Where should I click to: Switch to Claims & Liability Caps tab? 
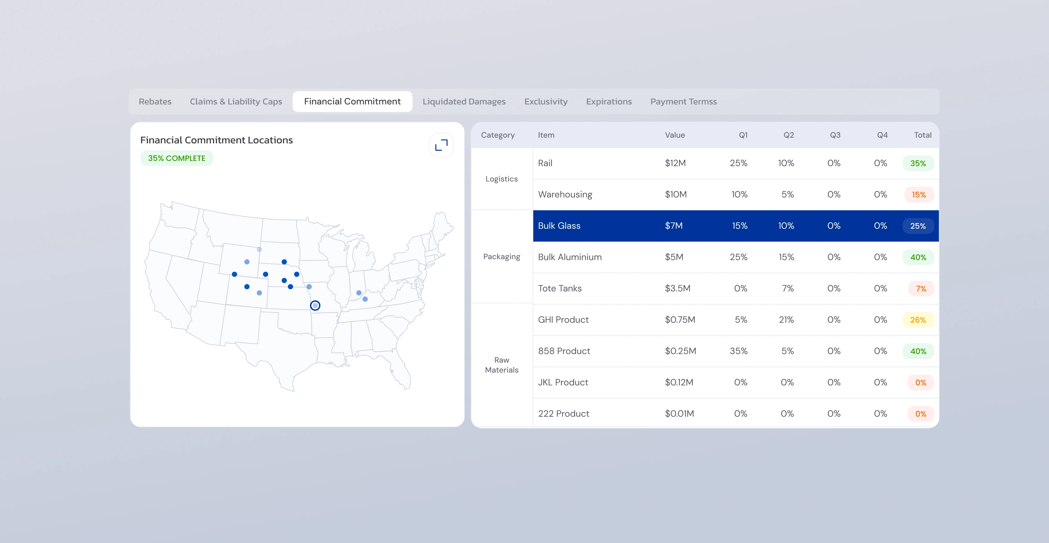pyautogui.click(x=236, y=101)
